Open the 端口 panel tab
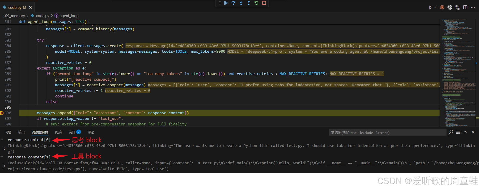 (x=75, y=132)
